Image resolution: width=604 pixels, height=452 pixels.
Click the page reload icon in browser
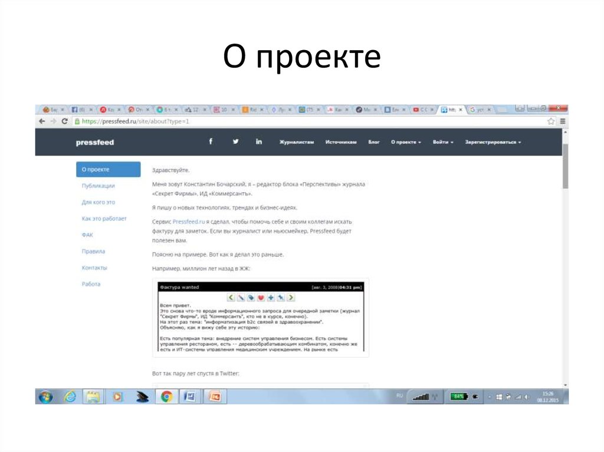(63, 120)
